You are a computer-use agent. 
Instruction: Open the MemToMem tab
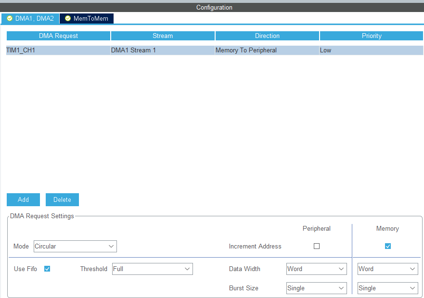pos(87,18)
